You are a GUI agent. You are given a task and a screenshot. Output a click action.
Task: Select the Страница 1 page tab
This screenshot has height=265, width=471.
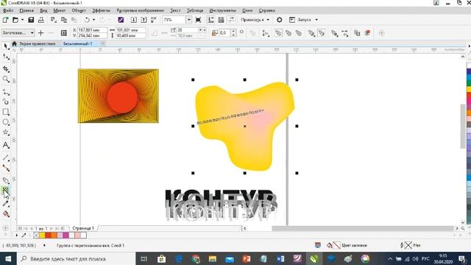[83, 228]
